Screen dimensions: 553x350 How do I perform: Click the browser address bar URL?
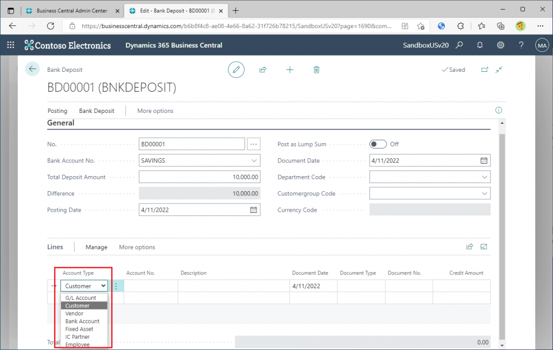click(237, 26)
